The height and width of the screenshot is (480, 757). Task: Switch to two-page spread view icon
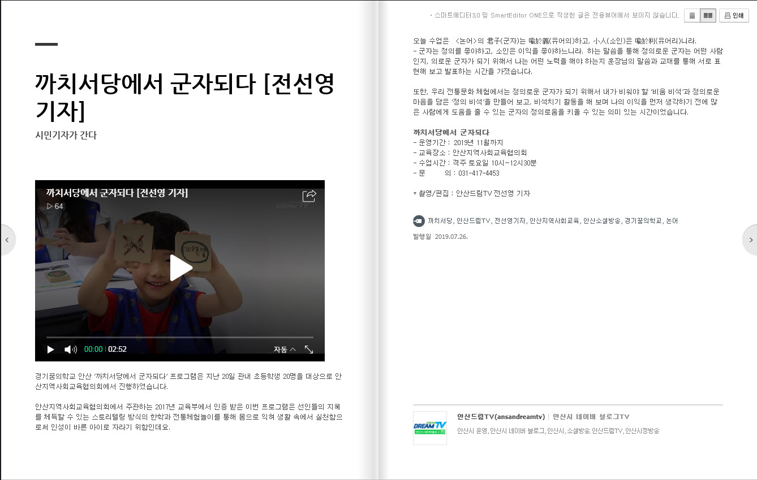pyautogui.click(x=708, y=16)
